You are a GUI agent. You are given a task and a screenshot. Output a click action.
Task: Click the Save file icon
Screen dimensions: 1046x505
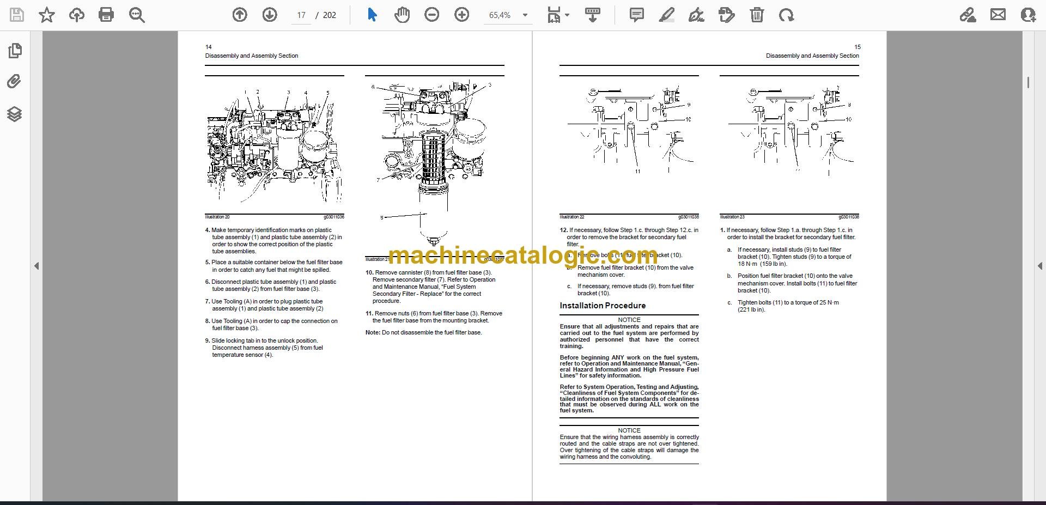[17, 15]
